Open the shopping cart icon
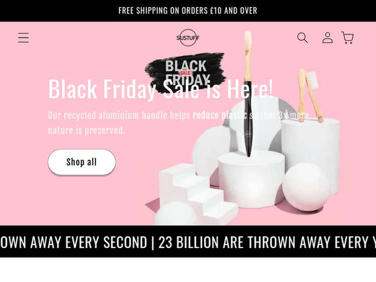 (347, 38)
